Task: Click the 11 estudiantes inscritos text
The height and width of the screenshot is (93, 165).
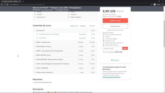Action: 61,10
